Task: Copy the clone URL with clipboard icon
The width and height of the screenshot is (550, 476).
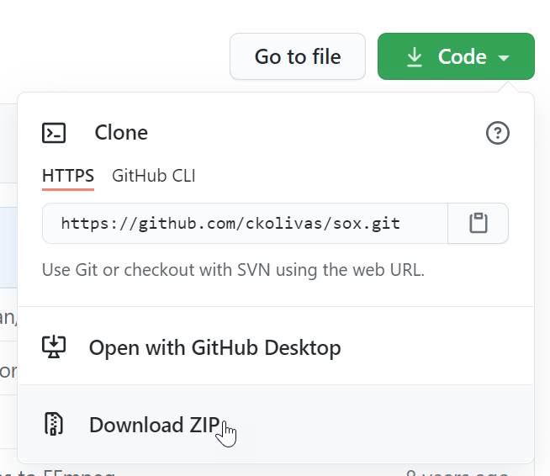Action: click(479, 224)
